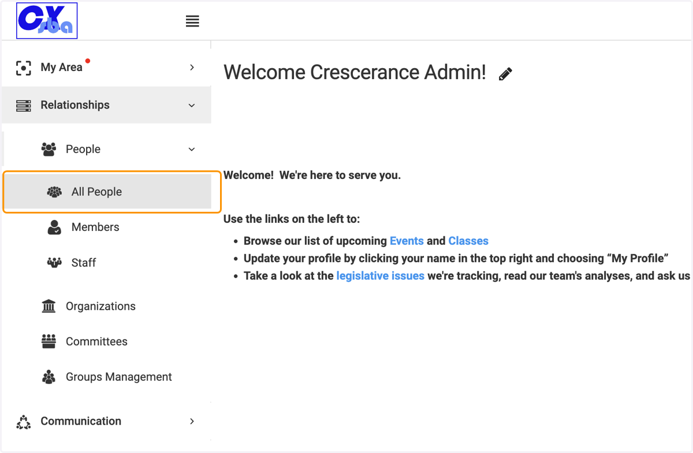Image resolution: width=693 pixels, height=453 pixels.
Task: Click the My Area target icon
Action: [23, 68]
